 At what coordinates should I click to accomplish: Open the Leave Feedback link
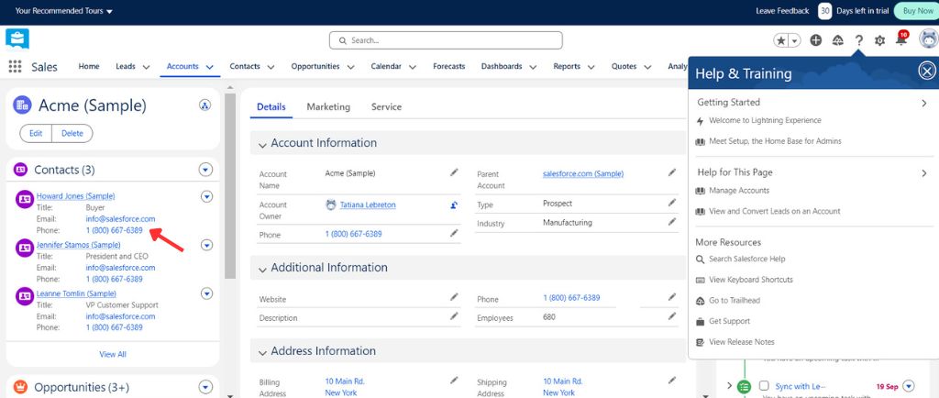pyautogui.click(x=782, y=11)
